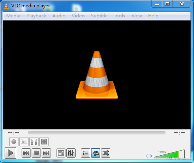
Task: Open the Help menu
Action: tap(153, 16)
